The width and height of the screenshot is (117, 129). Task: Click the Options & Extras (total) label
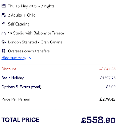click(21, 87)
